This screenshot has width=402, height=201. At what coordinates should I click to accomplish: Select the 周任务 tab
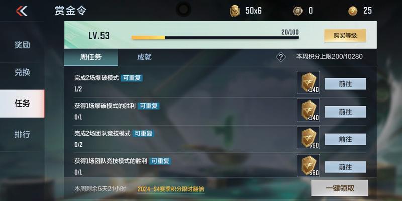coord(91,57)
